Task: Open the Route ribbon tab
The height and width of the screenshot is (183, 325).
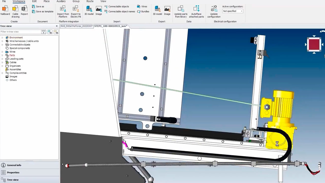Action: [90, 1]
